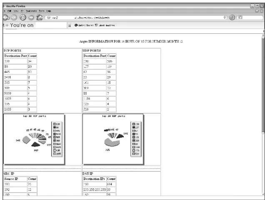Click the small icon left of Getting Started
This screenshot has height=200, width=265.
70,25
